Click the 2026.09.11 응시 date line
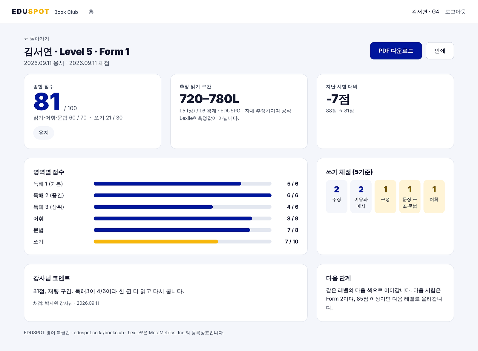 (x=67, y=63)
